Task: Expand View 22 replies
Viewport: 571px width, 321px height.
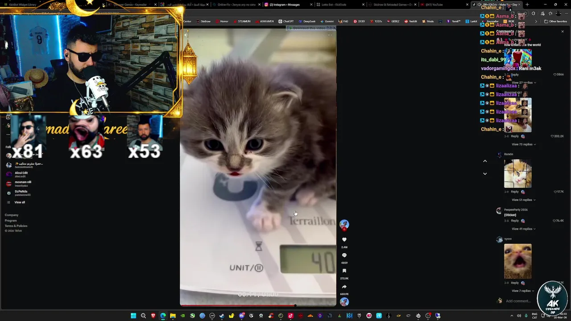Action: (524, 83)
